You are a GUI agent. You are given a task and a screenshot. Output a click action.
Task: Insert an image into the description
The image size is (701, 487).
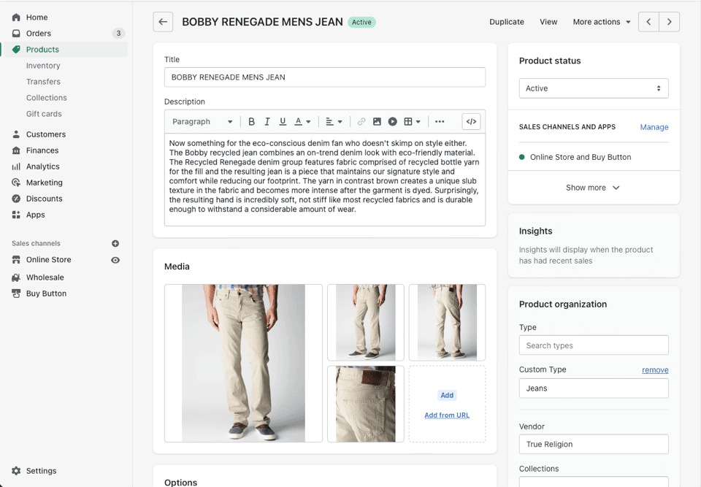point(377,121)
